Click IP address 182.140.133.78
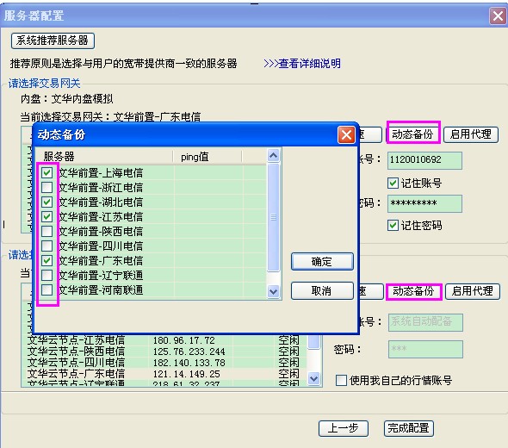 [189, 363]
